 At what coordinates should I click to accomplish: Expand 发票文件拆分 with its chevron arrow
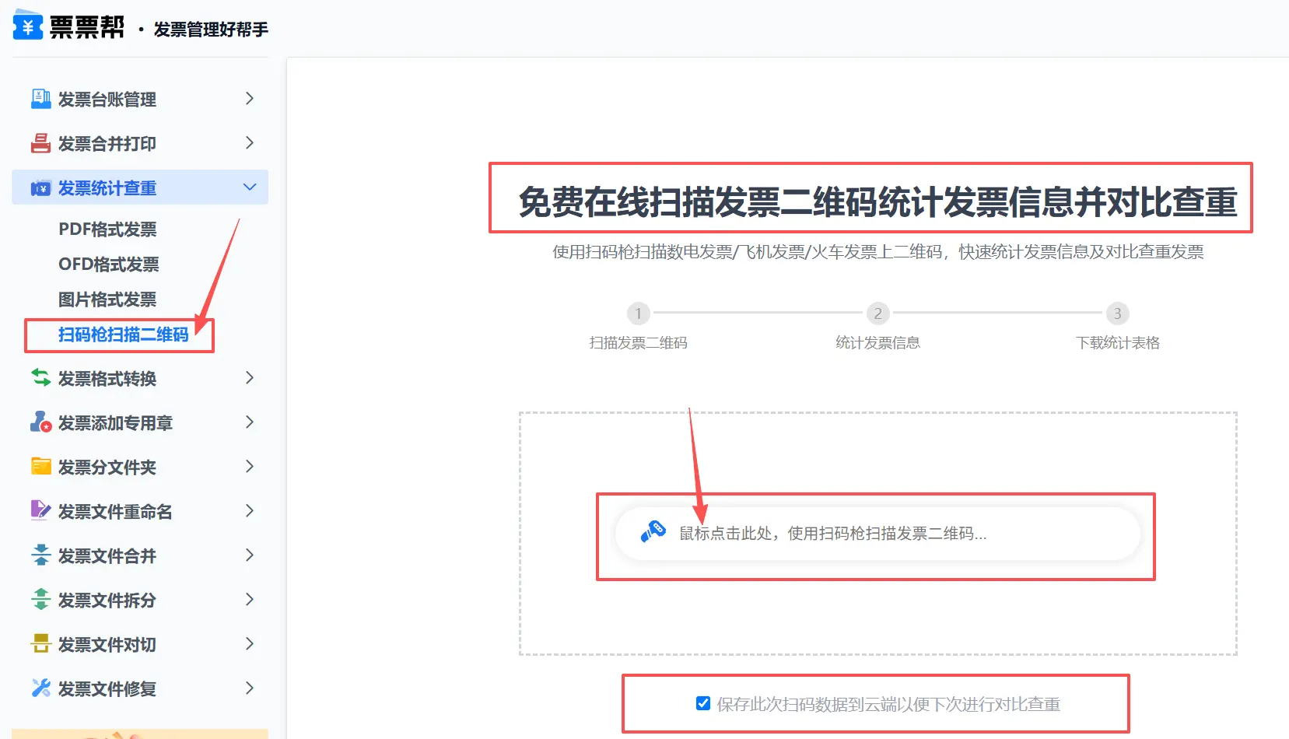coord(249,600)
